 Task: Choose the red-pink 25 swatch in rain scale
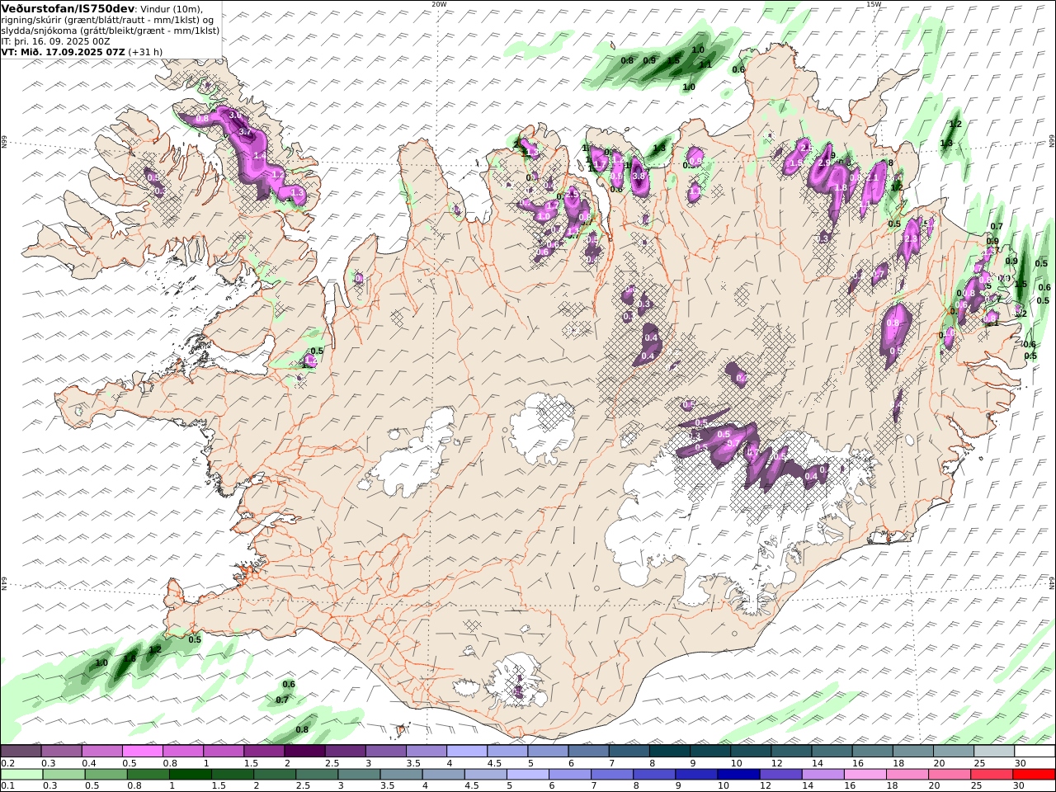click(991, 775)
